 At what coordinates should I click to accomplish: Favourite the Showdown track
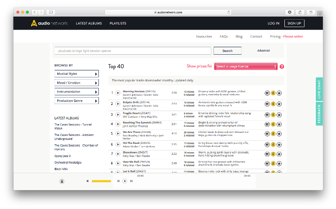click(x=279, y=154)
